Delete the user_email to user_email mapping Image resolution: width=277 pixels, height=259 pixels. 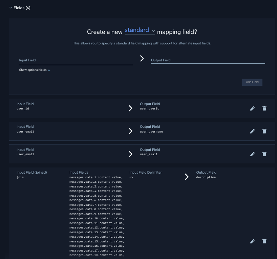pos(264,154)
